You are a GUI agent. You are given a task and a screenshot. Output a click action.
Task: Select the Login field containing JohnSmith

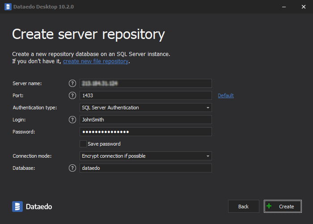tap(145, 120)
